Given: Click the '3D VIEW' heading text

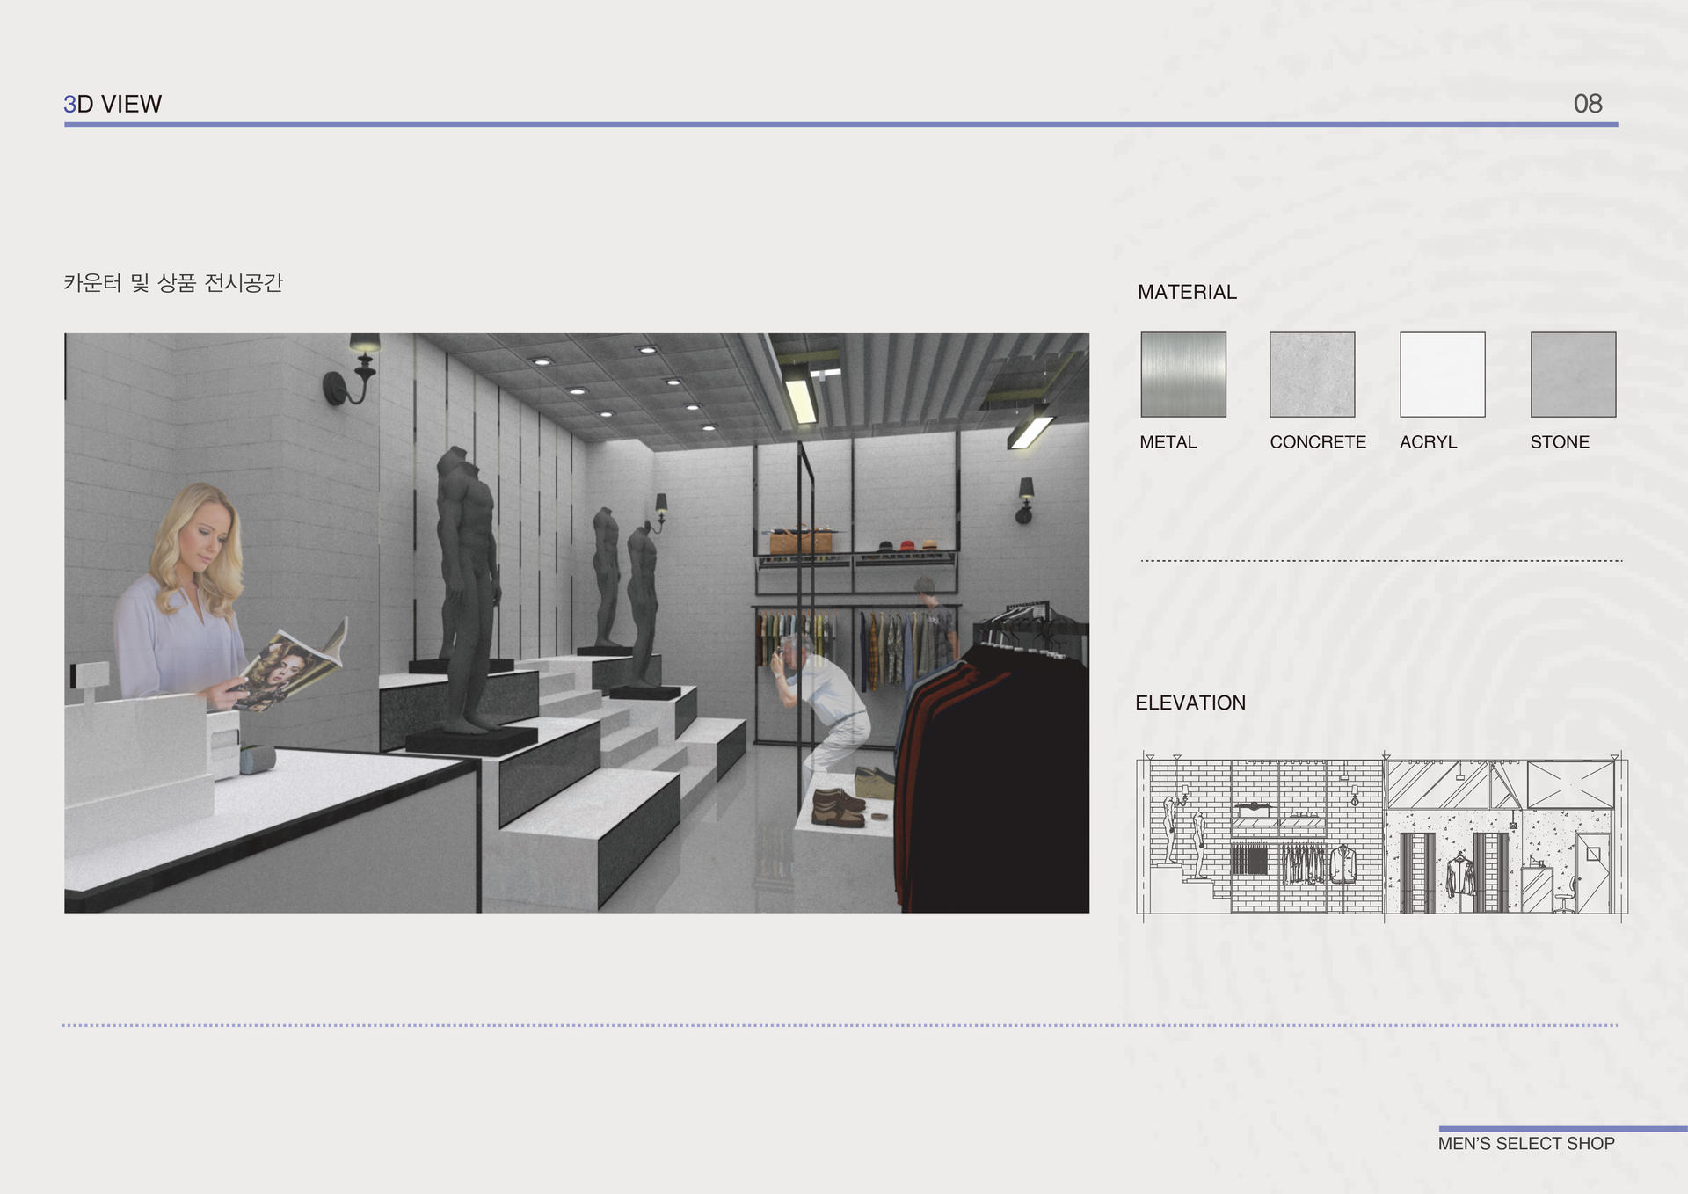Looking at the screenshot, I should click(113, 104).
